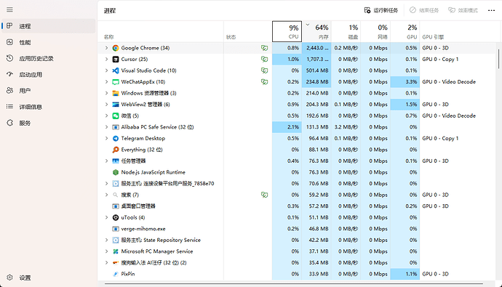Click the 2,443.0 memory cell for Chrome
Viewport: 502px width, 287px height.
pyautogui.click(x=316, y=48)
